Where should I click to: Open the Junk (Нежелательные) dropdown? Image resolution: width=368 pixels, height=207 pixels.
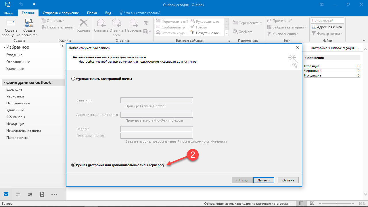[x=58, y=27]
